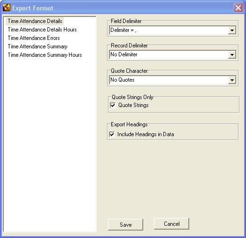Image resolution: width=246 pixels, height=238 pixels.
Task: Save the export format settings
Action: coord(125,225)
